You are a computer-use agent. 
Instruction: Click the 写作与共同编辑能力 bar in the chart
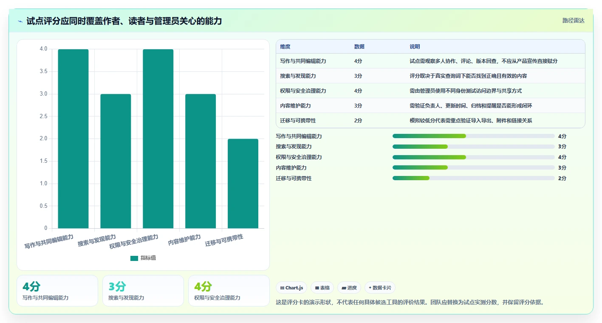coord(73,139)
